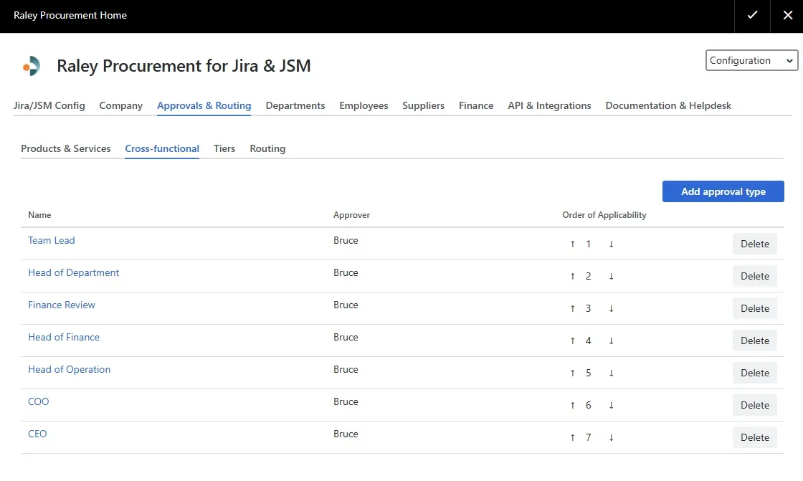Open Documentation & Helpdesk tab
Image resolution: width=803 pixels, height=481 pixels.
coord(668,105)
